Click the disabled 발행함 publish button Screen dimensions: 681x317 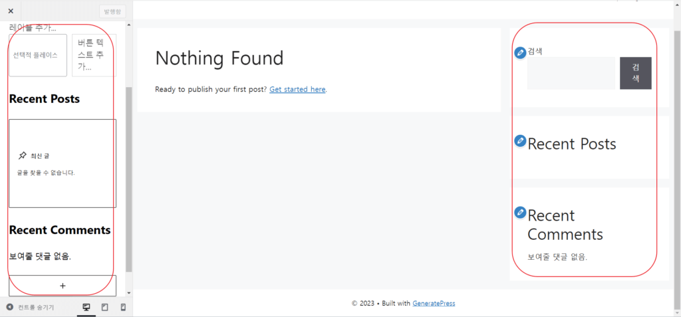point(112,11)
